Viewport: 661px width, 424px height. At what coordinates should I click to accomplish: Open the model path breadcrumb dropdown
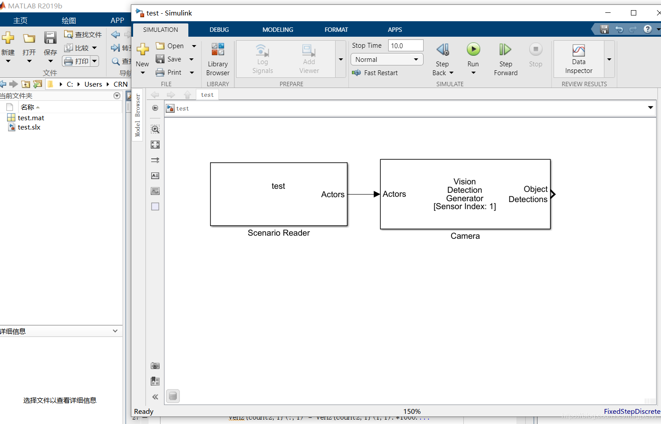click(650, 107)
